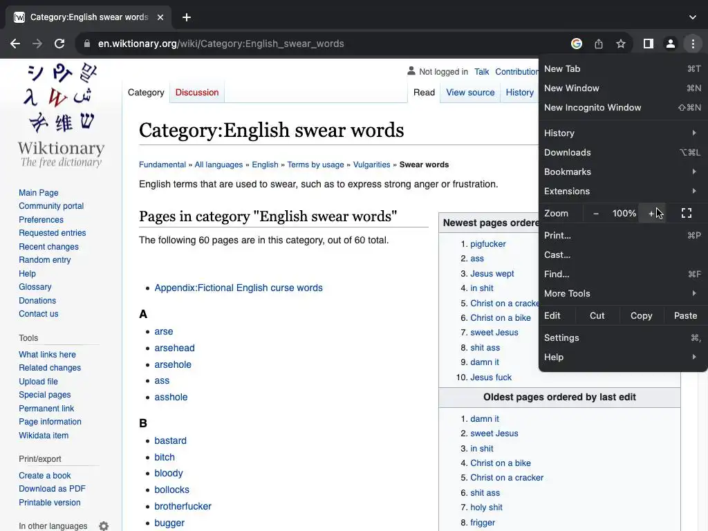Click the Fundamental breadcrumb link

[162, 165]
